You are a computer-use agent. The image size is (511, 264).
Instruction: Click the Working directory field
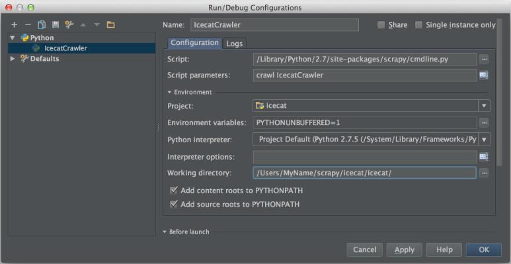pyautogui.click(x=365, y=173)
